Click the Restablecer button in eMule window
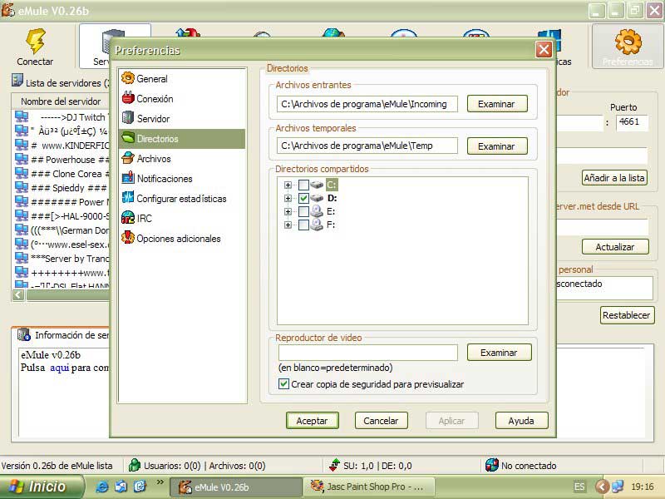This screenshot has width=665, height=499. [627, 315]
